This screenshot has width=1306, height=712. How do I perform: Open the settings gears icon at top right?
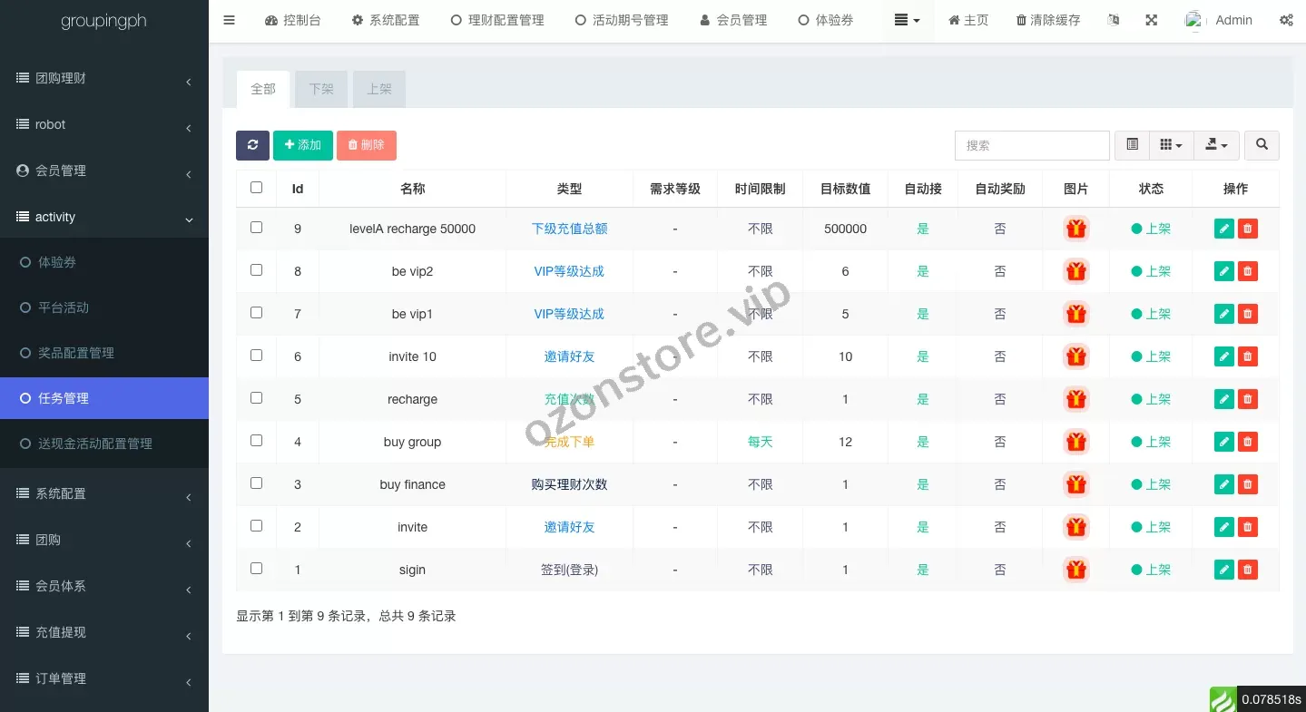[x=1286, y=20]
